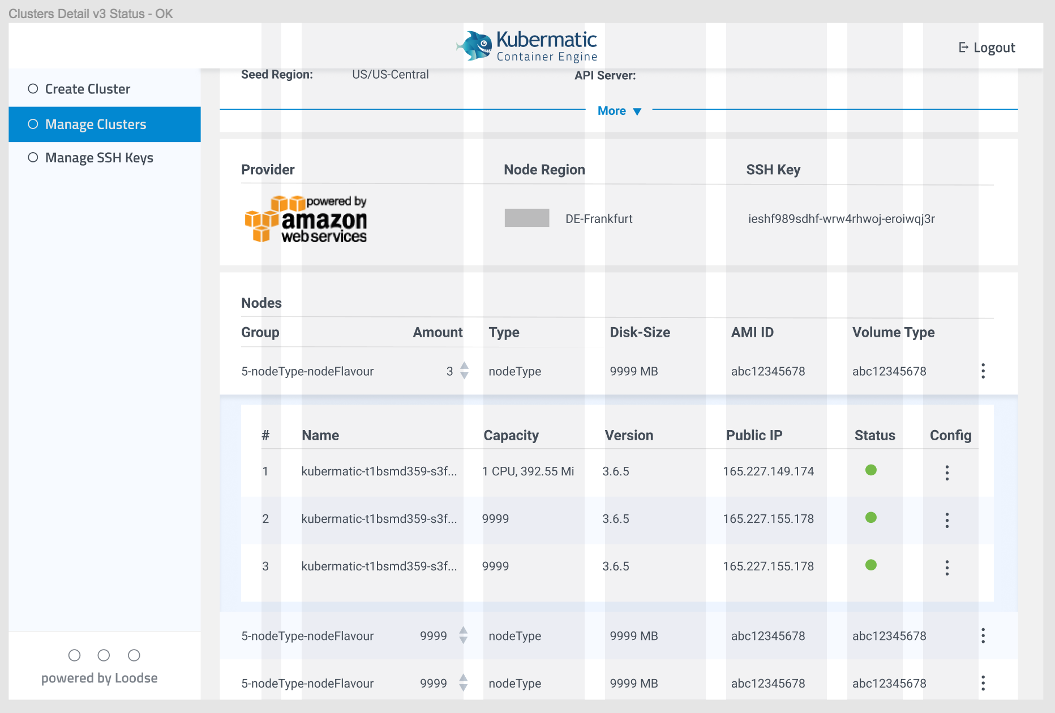Decrease the first group's amount using the down arrow
Viewport: 1055px width, 713px height.
[x=464, y=376]
